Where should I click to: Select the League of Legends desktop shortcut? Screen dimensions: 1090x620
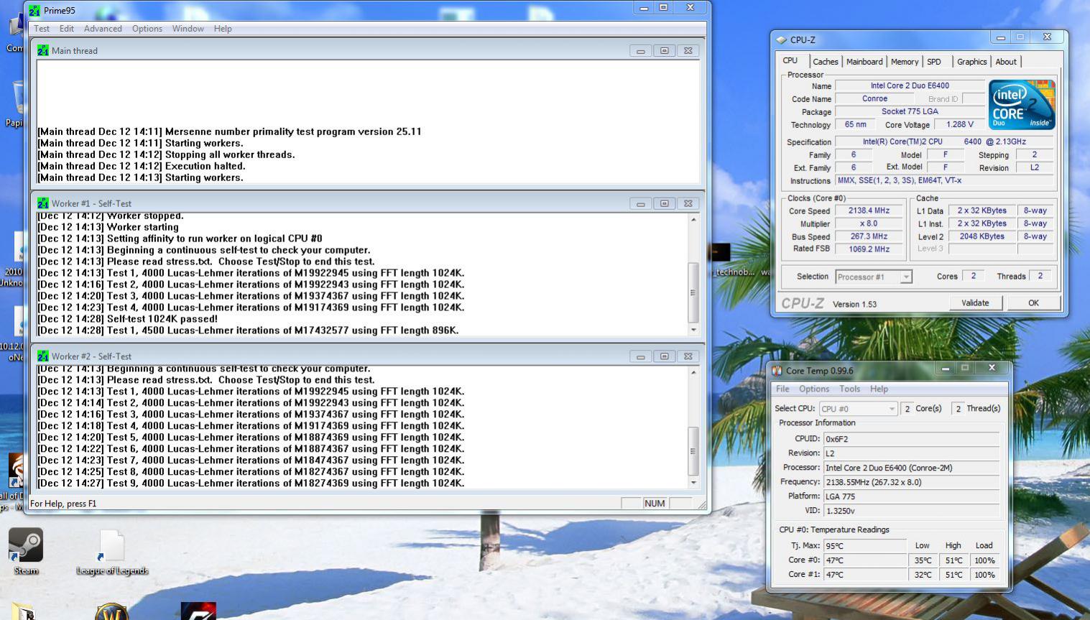coord(112,552)
